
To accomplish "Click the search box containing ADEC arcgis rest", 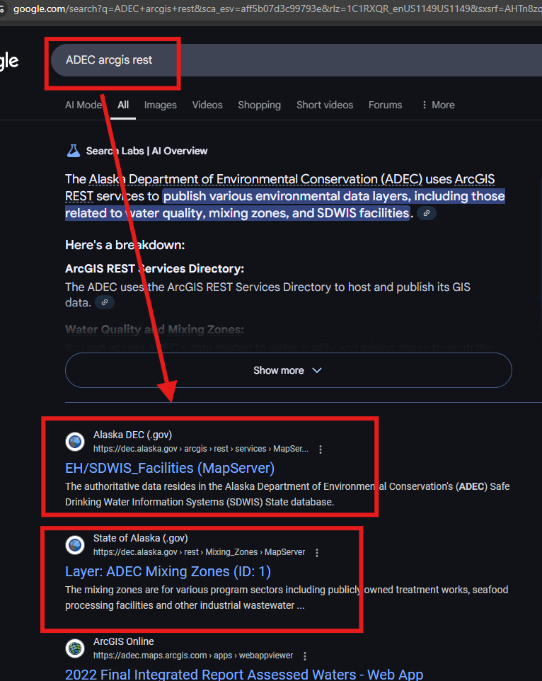I will click(296, 60).
